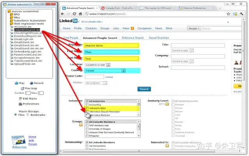The height and width of the screenshot is (156, 249).
Task: Open Companies in LinkedIn nav
Action: (x=144, y=28)
